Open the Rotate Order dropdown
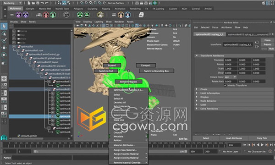This screenshot has width=275, height=165. [231, 77]
